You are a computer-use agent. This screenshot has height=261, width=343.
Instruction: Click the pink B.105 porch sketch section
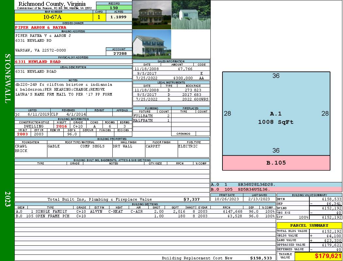tap(276, 163)
